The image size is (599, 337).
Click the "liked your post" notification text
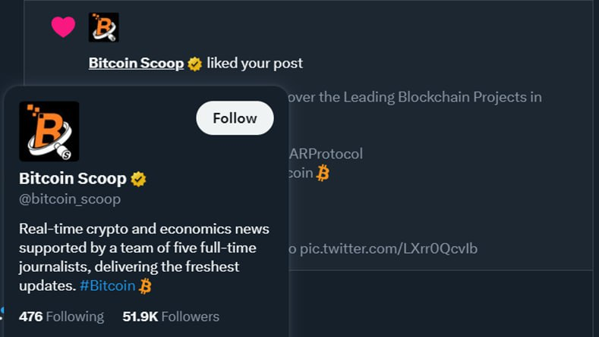254,64
